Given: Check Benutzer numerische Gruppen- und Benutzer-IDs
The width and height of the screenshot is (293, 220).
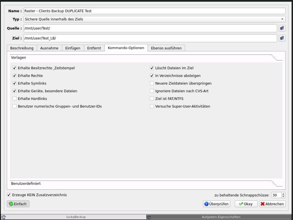Looking at the screenshot, I should pos(14,106).
